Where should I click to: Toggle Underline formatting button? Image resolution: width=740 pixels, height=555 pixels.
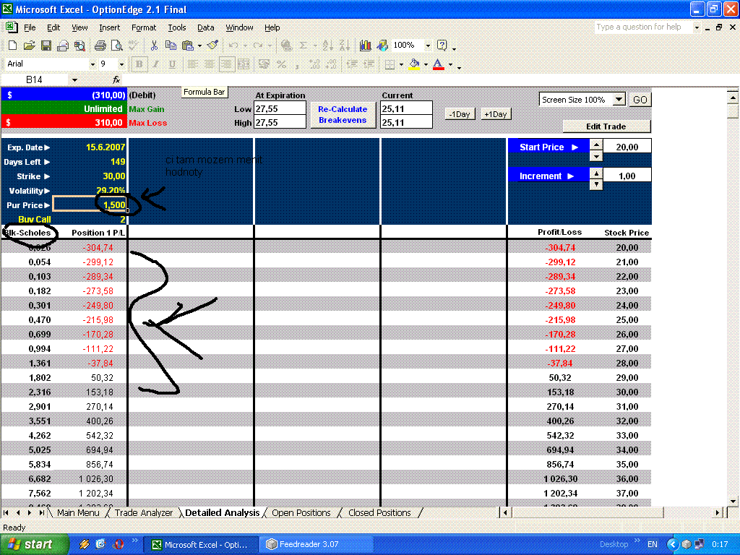click(x=172, y=64)
